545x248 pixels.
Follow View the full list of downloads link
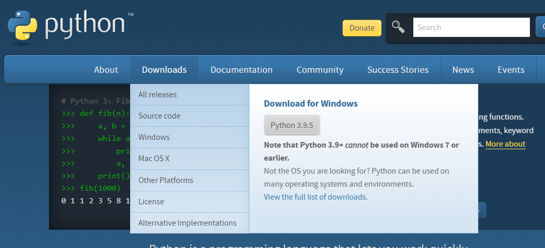314,197
